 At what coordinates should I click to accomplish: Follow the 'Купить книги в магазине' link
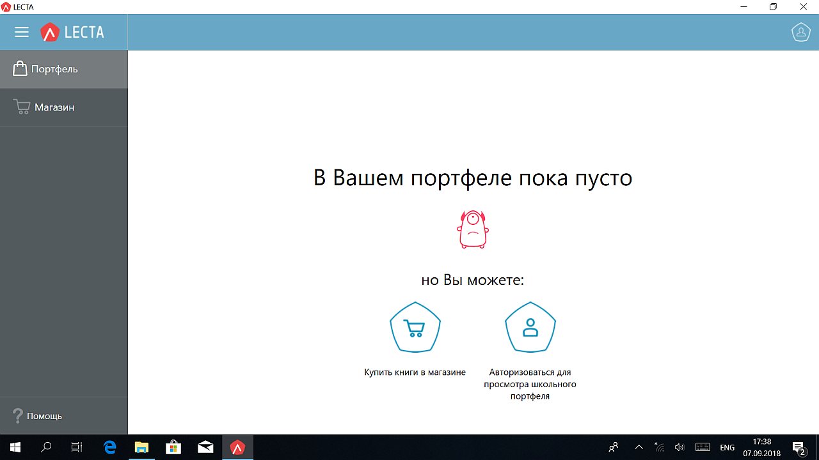[x=415, y=372]
